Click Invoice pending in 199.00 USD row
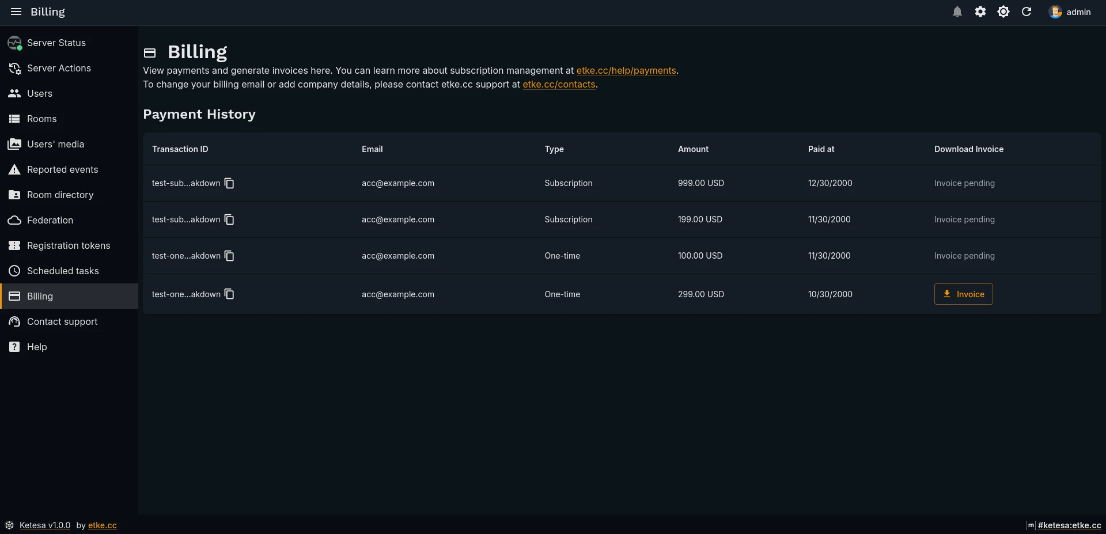Screen dimensions: 1106x534 [x=964, y=219]
